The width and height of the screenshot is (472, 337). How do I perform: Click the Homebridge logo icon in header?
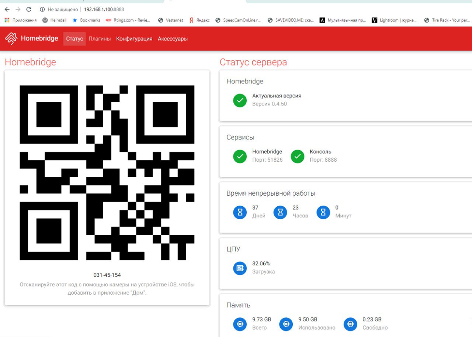coord(11,39)
